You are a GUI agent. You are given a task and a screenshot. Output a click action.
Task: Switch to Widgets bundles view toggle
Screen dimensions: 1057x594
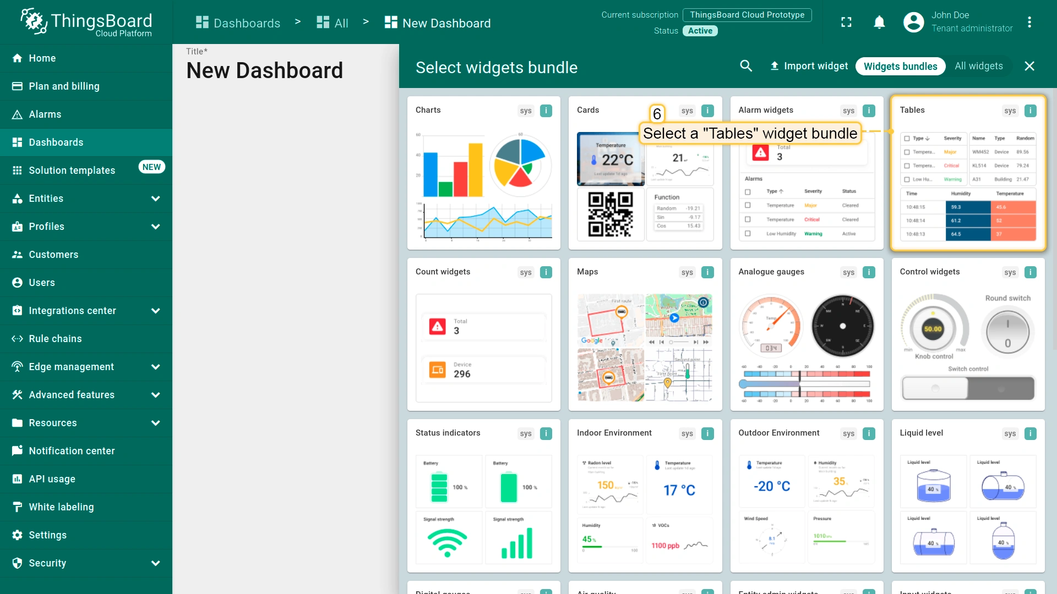tap(900, 66)
